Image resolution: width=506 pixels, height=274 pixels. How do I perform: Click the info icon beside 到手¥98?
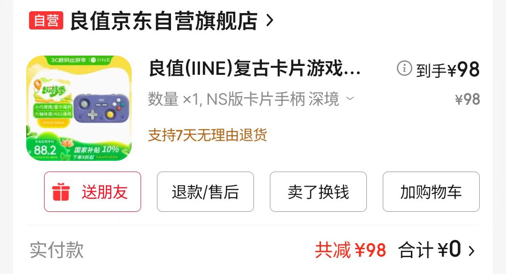click(x=404, y=68)
